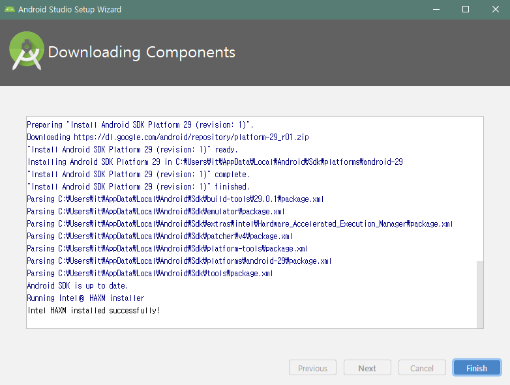510x385 pixels.
Task: Click the line ending with 'complete.'
Action: tap(138, 174)
